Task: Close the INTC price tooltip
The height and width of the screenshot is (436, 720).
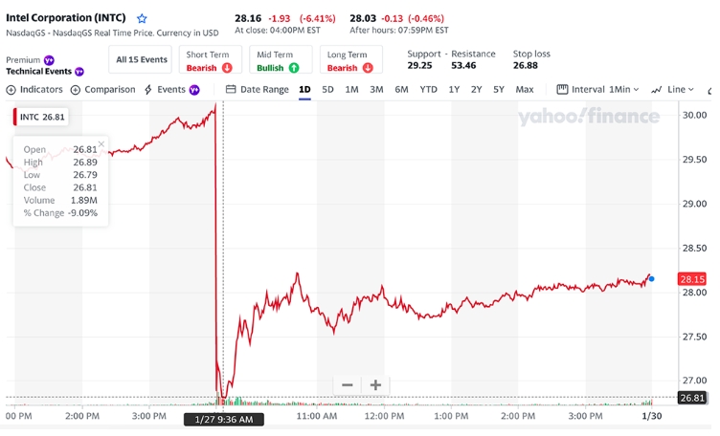Action: [x=101, y=145]
